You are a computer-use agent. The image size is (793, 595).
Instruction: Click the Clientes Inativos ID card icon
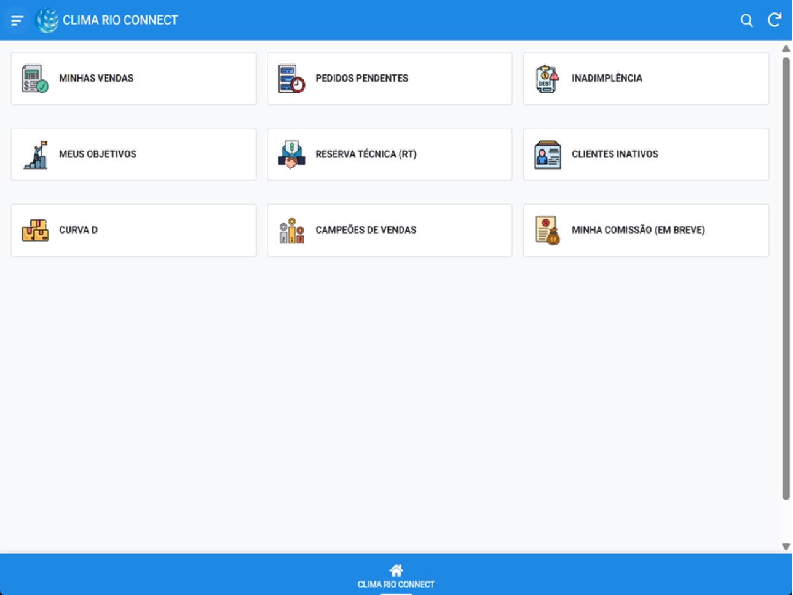click(x=547, y=154)
